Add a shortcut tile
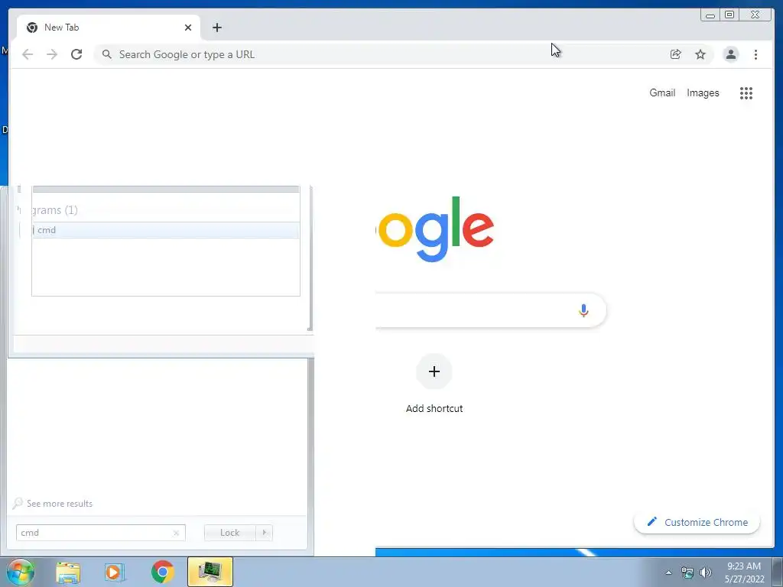The height and width of the screenshot is (587, 783). (x=434, y=384)
